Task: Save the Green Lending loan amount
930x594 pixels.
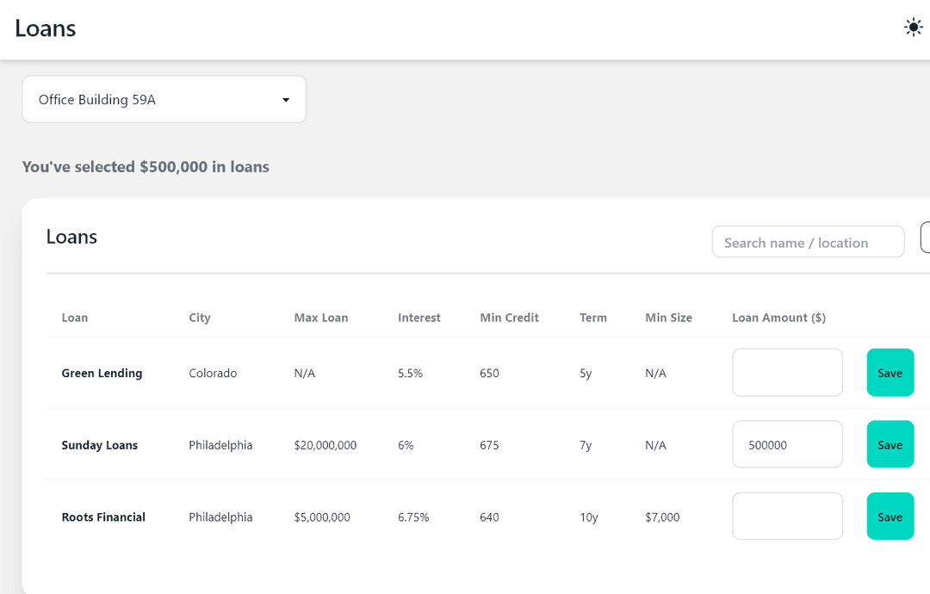Action: click(x=890, y=373)
